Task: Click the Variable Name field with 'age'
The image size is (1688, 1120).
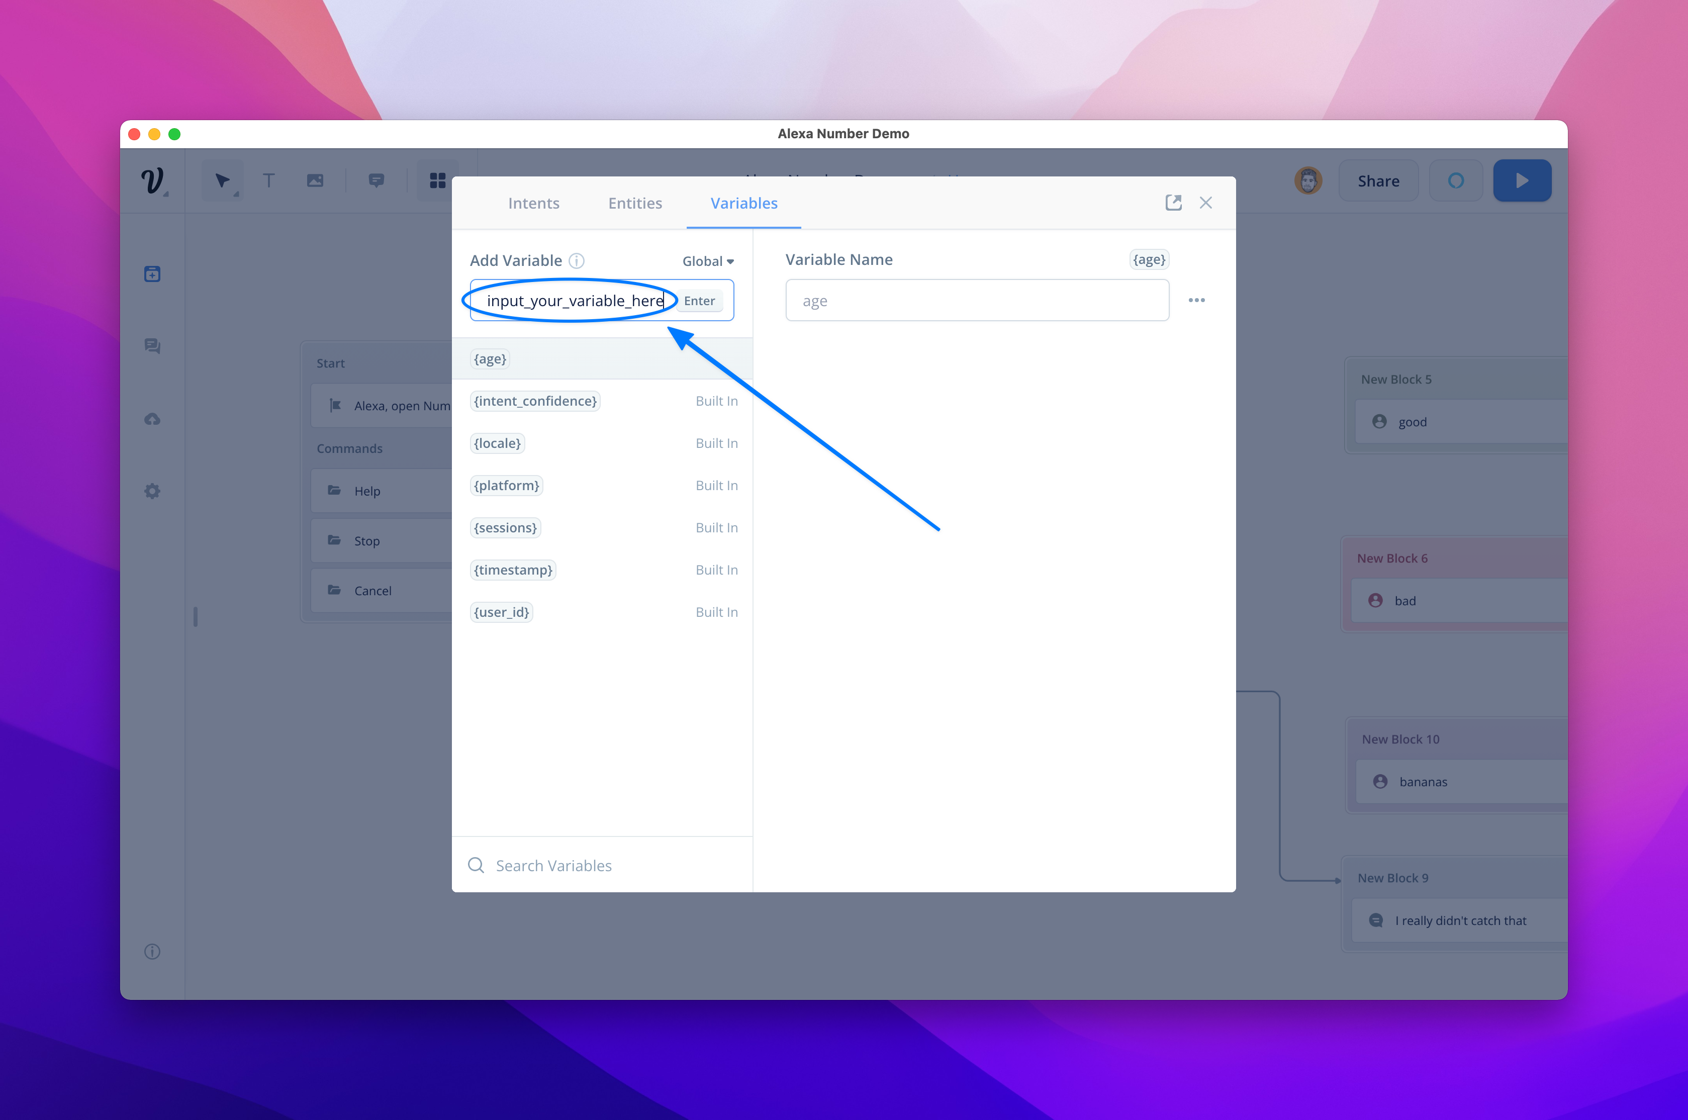Action: pyautogui.click(x=977, y=300)
